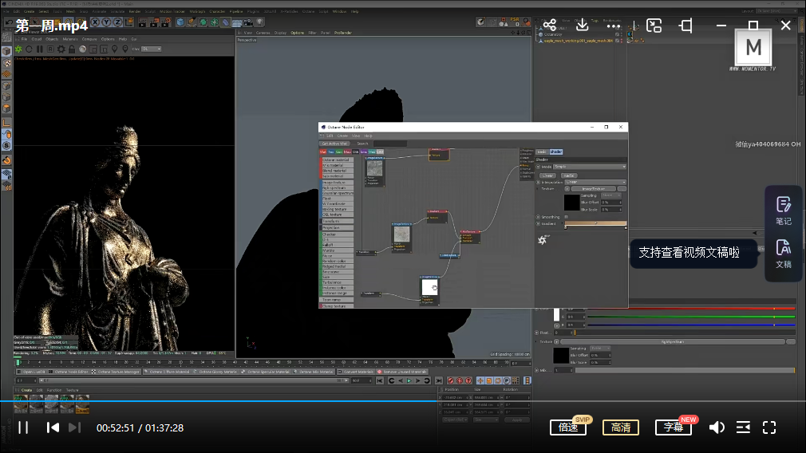Viewport: 806px width, 453px height.
Task: Enter fullscreen mode
Action: (x=769, y=427)
